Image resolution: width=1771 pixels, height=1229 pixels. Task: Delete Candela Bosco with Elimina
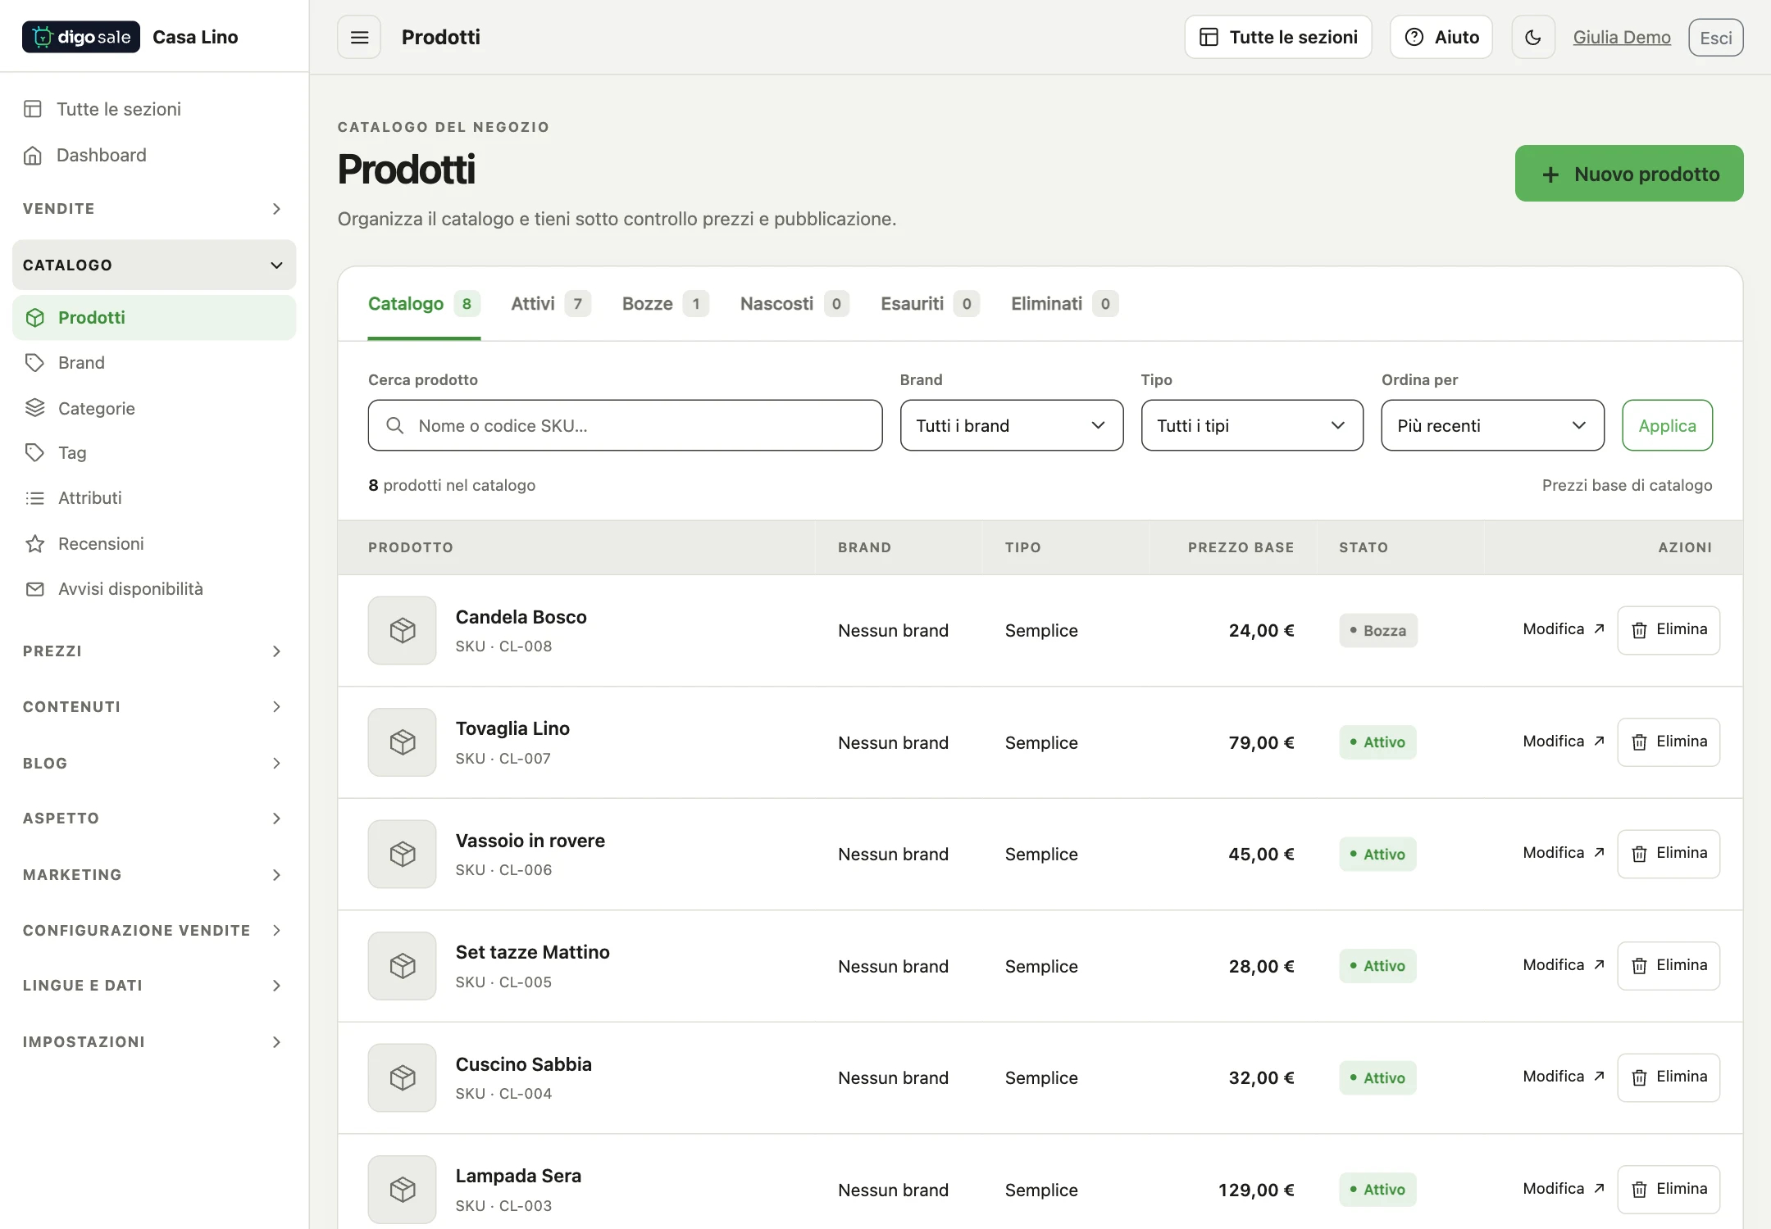coord(1669,630)
